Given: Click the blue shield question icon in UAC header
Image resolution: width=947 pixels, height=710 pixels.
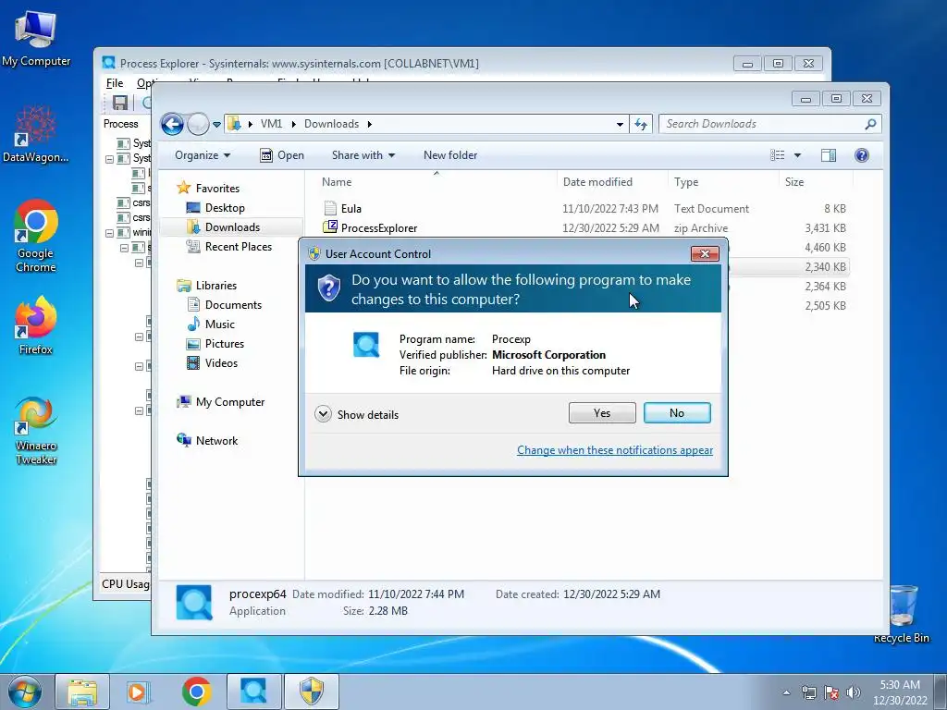Looking at the screenshot, I should coord(328,288).
